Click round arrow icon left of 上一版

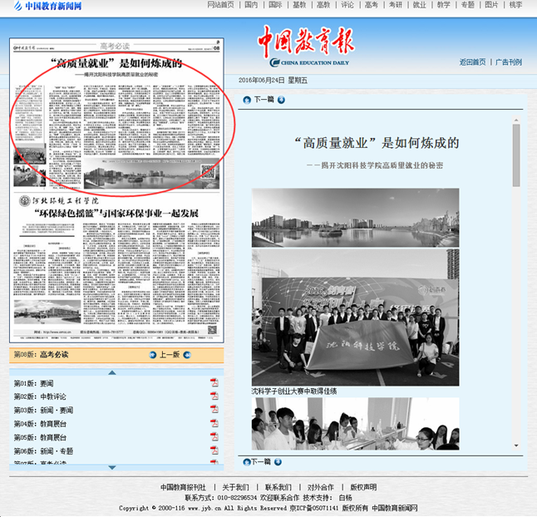coord(153,355)
